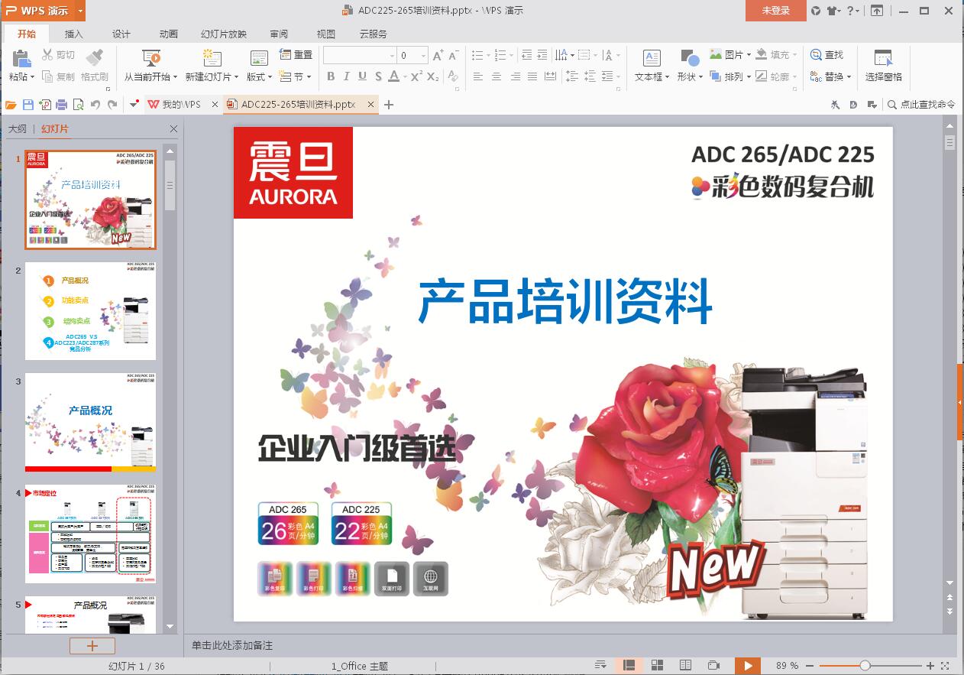Toggle subscript formatting
The image size is (964, 675).
433,76
